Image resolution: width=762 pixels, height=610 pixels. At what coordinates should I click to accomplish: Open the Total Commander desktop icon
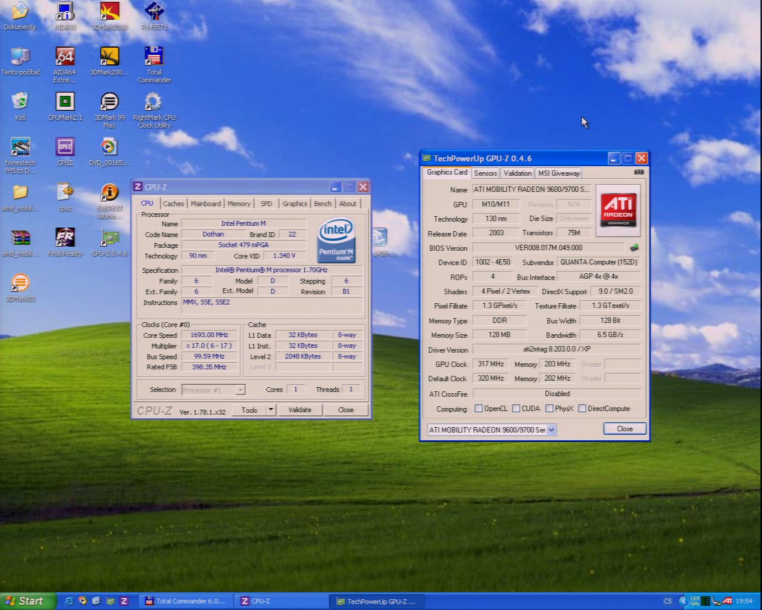(154, 57)
